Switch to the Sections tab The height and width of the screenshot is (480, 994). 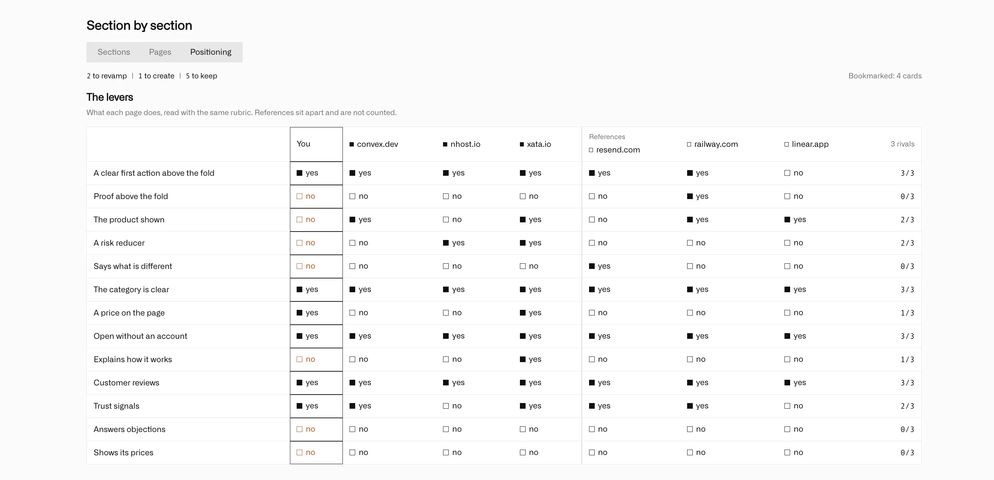tap(114, 52)
